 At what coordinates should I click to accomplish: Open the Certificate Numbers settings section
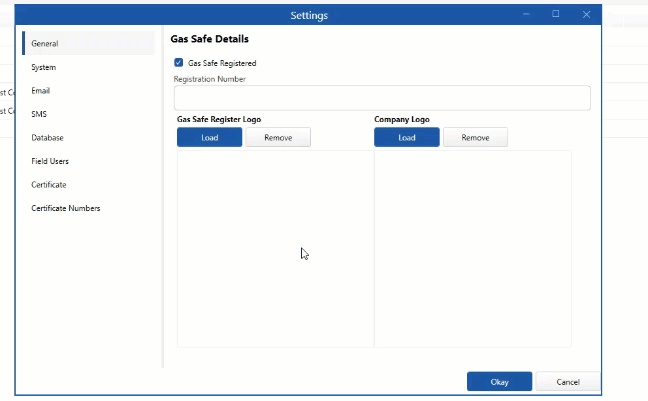(65, 208)
